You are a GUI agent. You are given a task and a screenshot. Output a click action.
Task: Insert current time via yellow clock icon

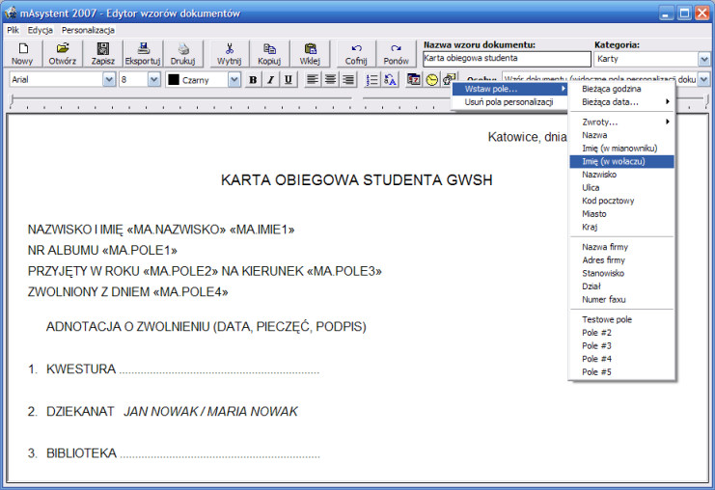[x=431, y=79]
